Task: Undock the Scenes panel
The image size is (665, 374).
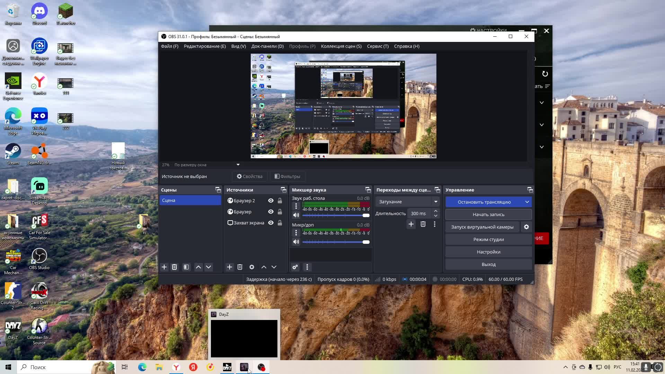Action: click(x=218, y=190)
